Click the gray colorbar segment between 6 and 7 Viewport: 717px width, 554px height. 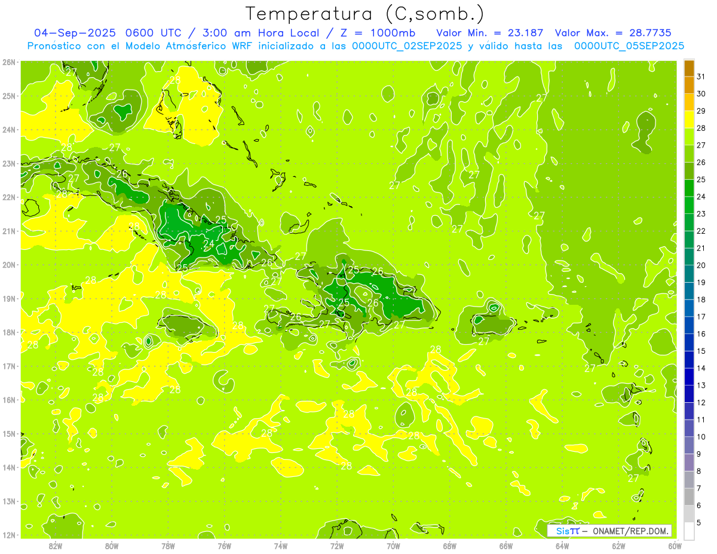[689, 497]
